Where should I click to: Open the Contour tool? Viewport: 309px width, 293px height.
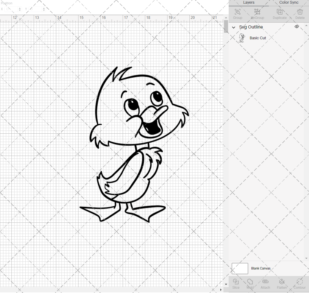pos(299,283)
